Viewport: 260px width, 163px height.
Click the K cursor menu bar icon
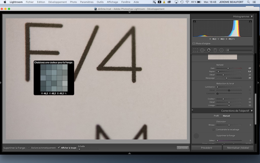pos(154,2)
